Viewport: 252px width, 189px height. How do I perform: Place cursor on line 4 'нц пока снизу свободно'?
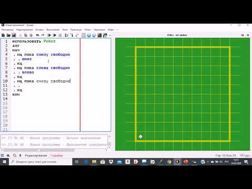[44, 55]
